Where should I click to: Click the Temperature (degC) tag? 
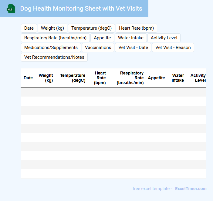(x=92, y=28)
